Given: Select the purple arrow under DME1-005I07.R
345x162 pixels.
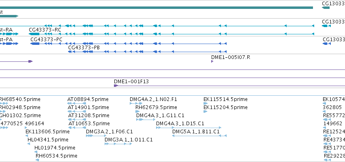Looking at the screenshot, I should tap(212, 61).
